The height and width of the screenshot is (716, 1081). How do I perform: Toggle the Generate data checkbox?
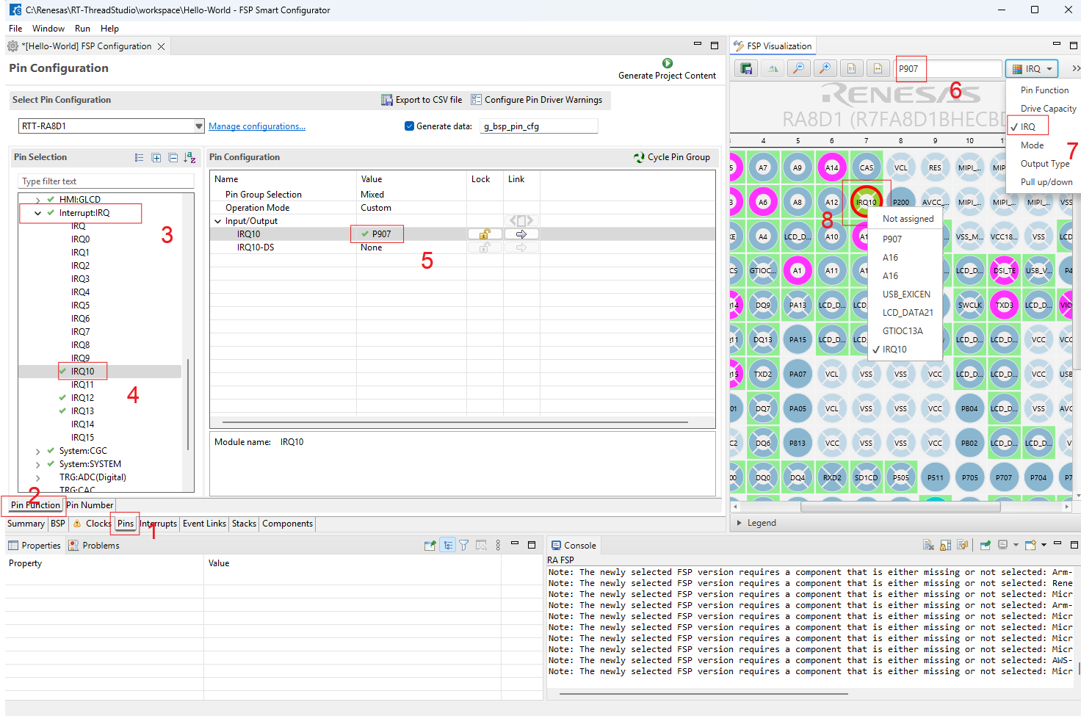tap(410, 126)
